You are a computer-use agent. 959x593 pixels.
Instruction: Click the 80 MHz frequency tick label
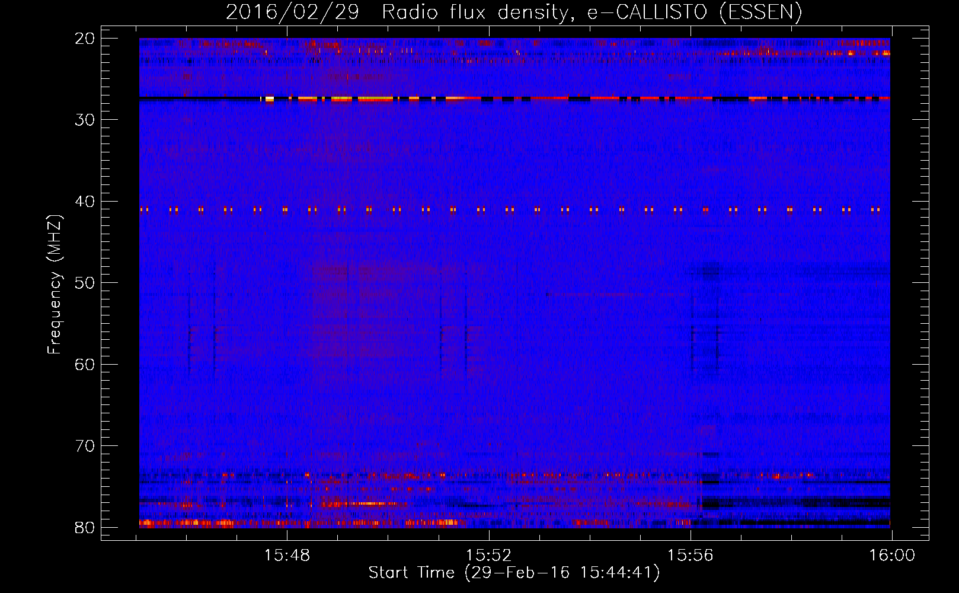coord(85,528)
